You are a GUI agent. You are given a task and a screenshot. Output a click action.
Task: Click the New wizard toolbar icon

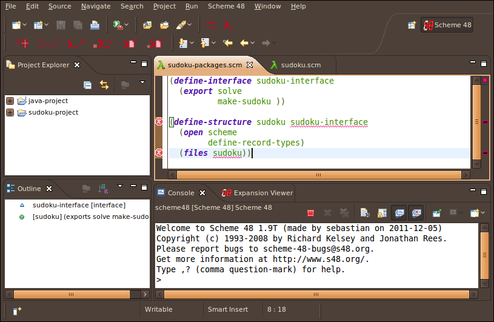pos(16,25)
